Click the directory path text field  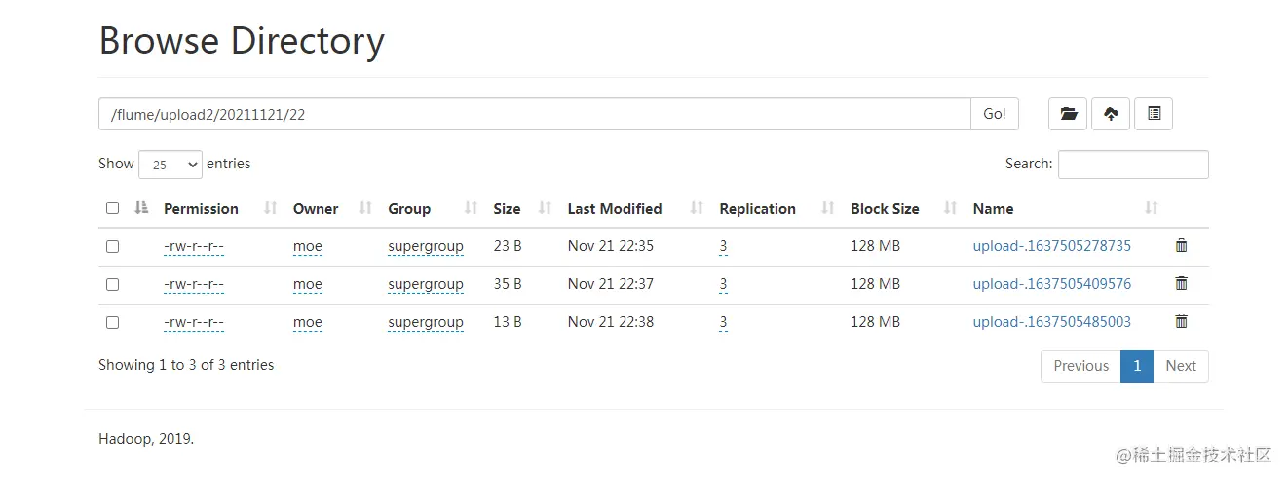click(x=534, y=114)
